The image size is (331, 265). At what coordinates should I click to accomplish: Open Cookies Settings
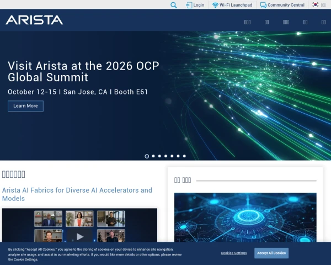[234, 253]
